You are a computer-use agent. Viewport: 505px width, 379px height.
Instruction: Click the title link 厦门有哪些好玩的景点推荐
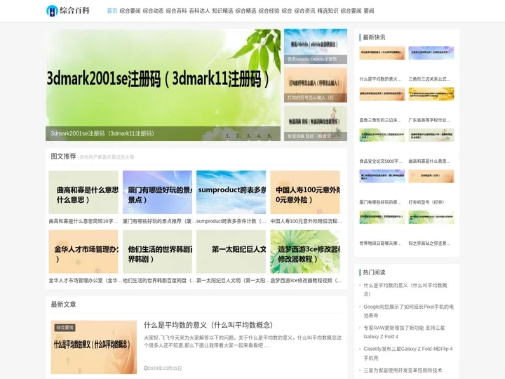158,221
